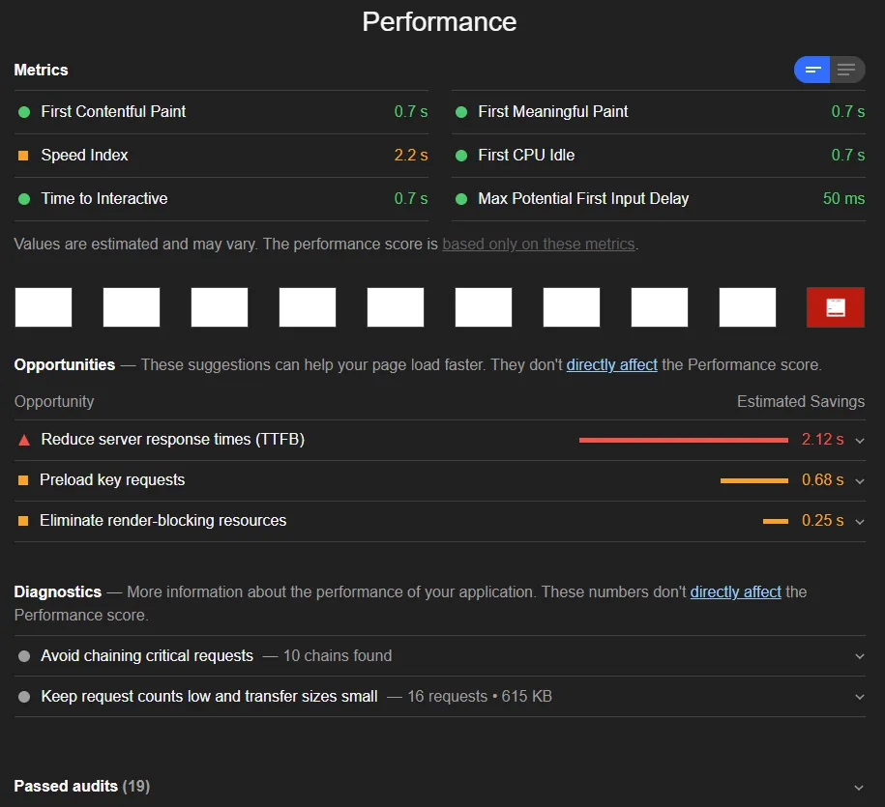
Task: Open the Time to Interactive metric row
Action: click(104, 199)
